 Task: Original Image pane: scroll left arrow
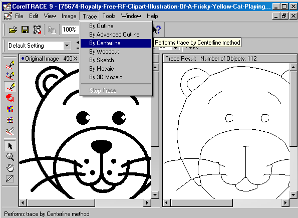[x=23, y=203]
